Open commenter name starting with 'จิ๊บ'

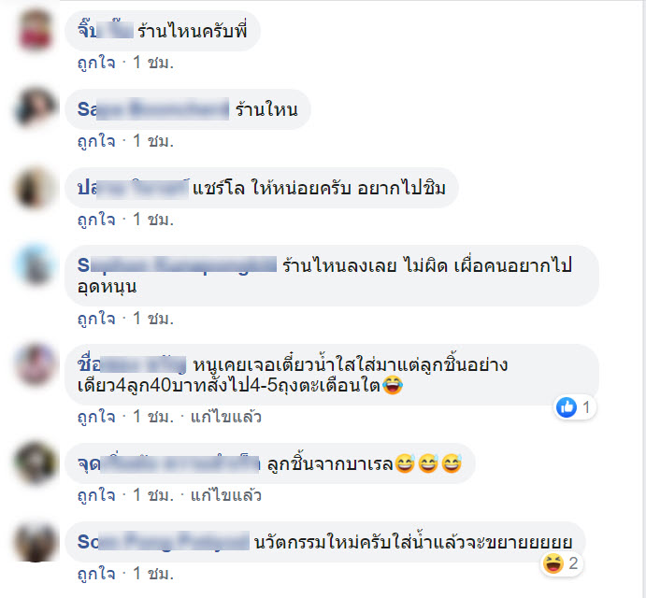(x=106, y=31)
